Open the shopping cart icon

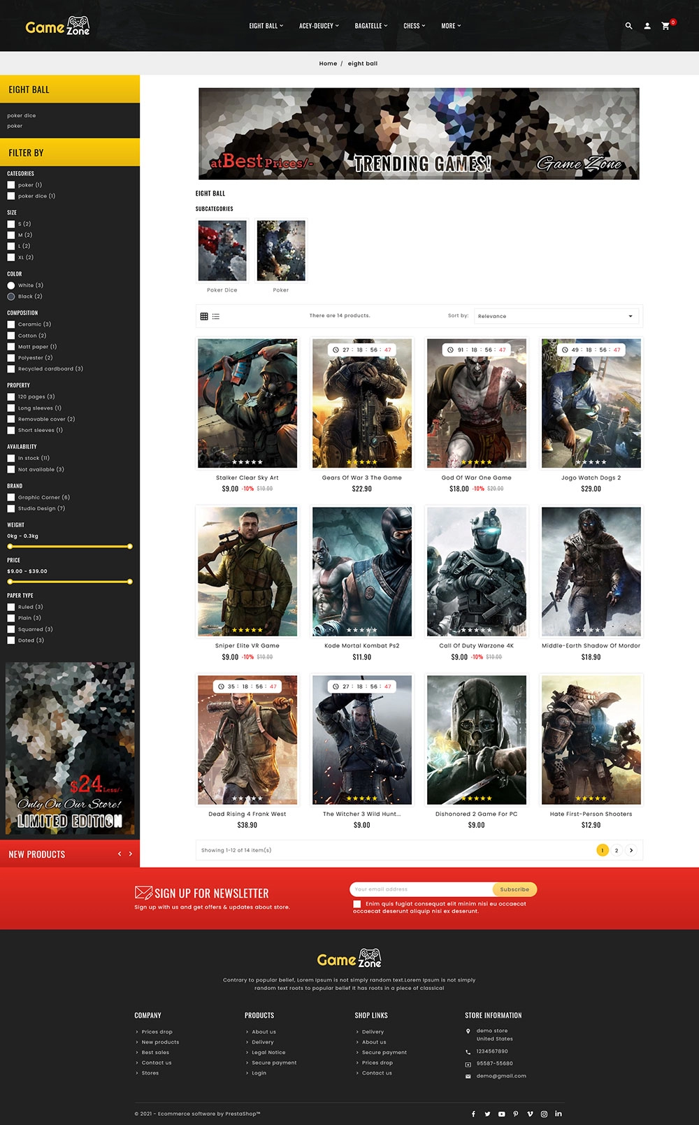click(665, 26)
